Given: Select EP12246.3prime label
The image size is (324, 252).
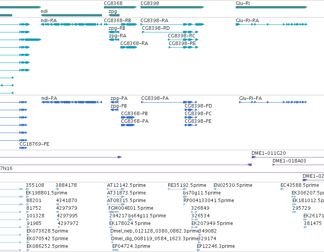Looking at the screenshot, I should 216,246.
